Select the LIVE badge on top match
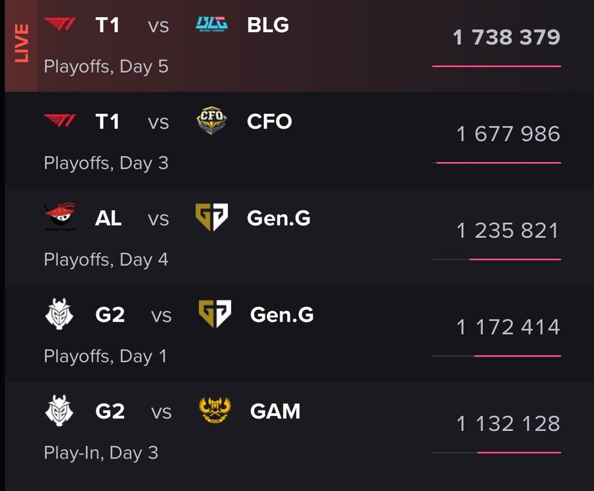The width and height of the screenshot is (594, 491). coord(21,43)
